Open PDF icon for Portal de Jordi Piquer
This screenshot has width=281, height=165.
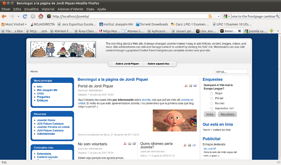point(186,86)
